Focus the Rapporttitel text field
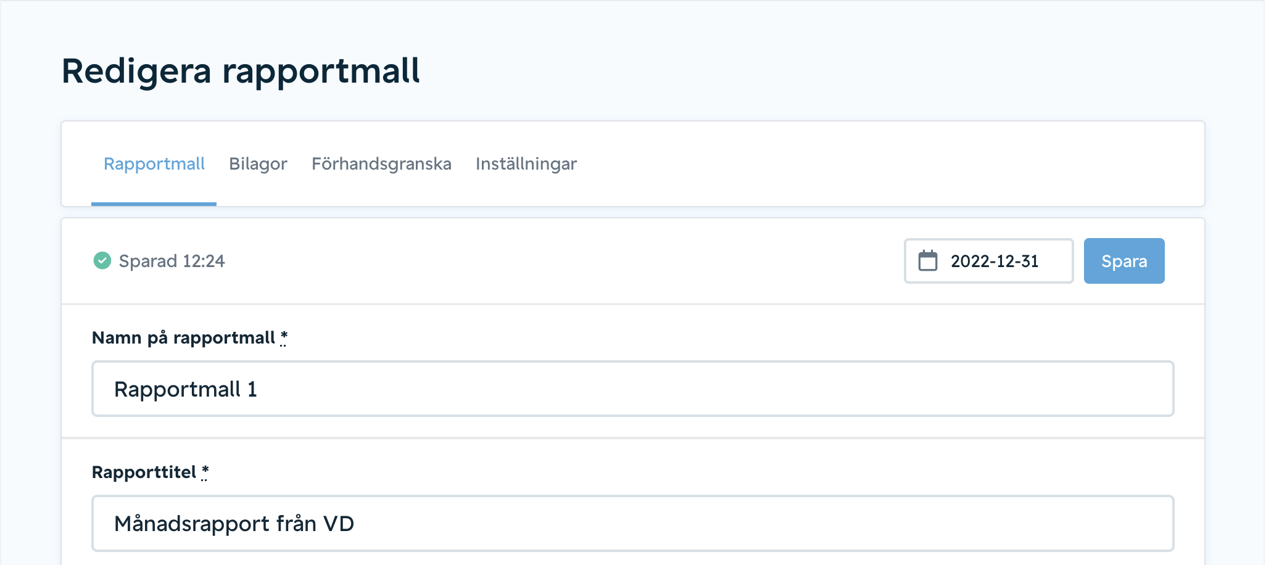Viewport: 1266px width, 565px height. click(632, 524)
